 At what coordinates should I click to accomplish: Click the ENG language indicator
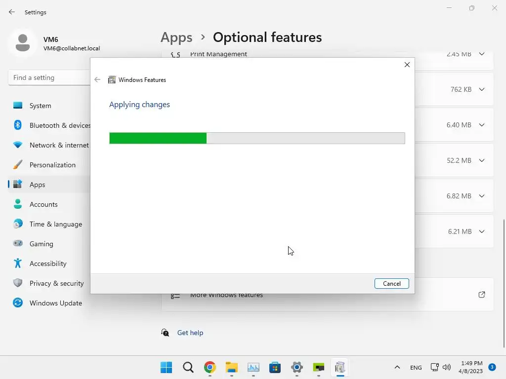[416, 367]
